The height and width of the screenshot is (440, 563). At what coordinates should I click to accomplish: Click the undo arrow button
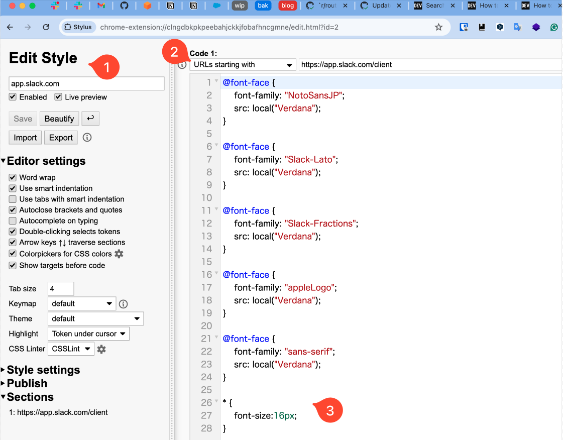tap(90, 118)
